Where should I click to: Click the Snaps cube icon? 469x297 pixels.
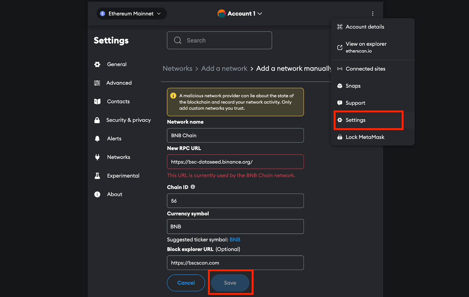click(x=340, y=86)
